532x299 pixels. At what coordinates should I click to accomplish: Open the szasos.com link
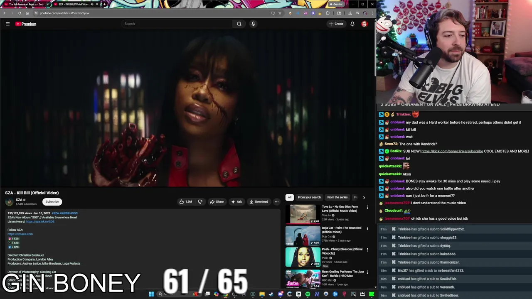pos(20,234)
